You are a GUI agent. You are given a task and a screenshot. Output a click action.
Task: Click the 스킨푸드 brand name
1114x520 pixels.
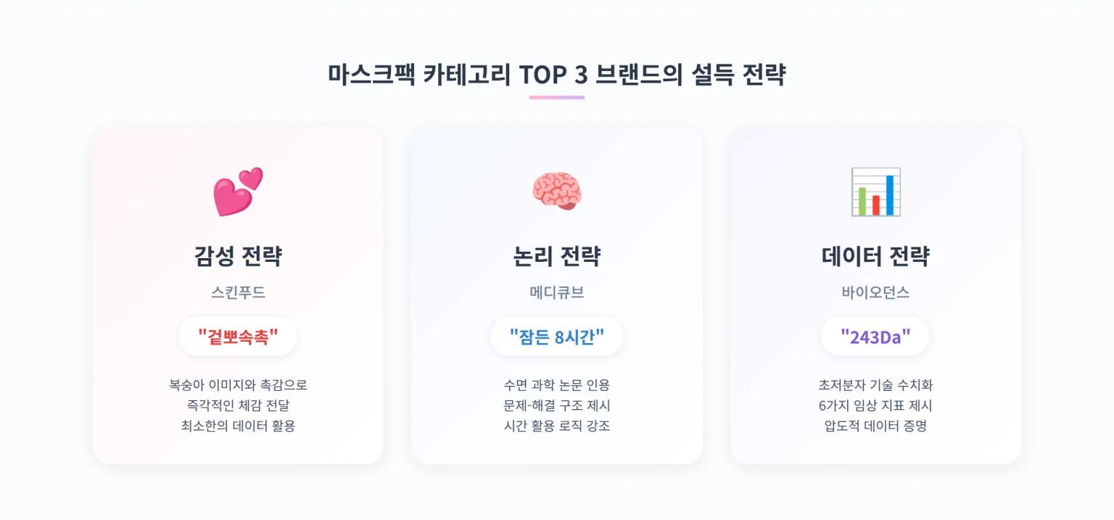coord(238,293)
